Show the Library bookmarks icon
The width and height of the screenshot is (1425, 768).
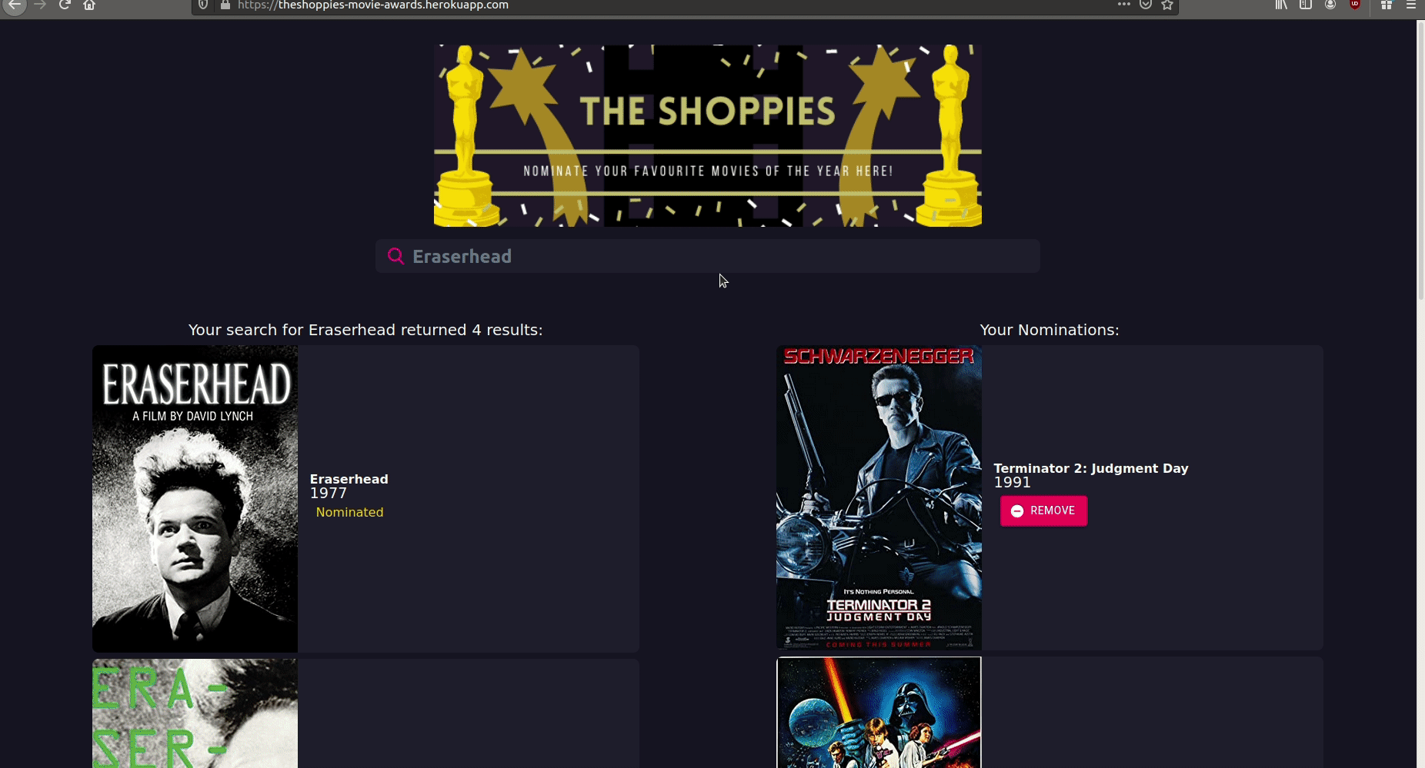pos(1281,5)
